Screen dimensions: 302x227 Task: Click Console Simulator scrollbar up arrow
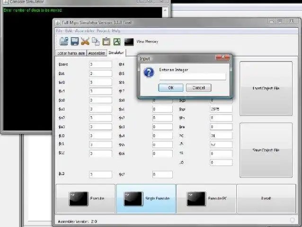(165, 10)
